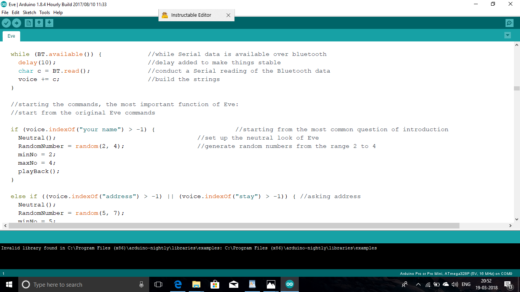
Task: Select the Arduino icon on the taskbar
Action: (289, 284)
